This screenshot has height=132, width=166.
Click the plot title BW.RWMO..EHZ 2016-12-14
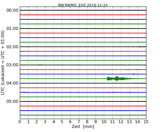click(x=83, y=5)
